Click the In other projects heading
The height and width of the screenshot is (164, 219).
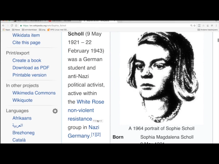(x=22, y=85)
